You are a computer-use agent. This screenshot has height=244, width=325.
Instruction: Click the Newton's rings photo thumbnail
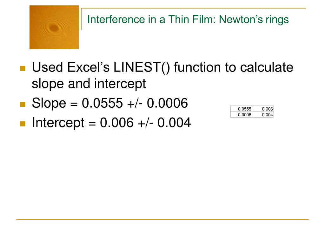point(54,27)
